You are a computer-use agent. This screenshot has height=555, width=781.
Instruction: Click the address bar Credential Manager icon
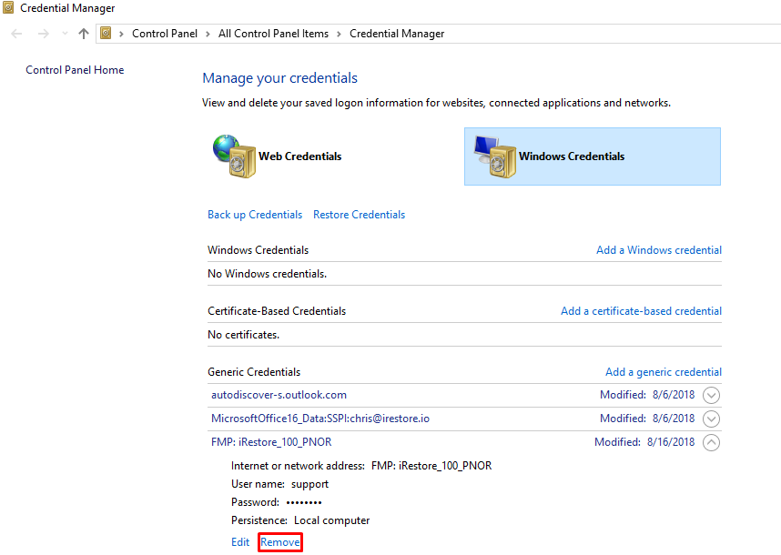[106, 34]
